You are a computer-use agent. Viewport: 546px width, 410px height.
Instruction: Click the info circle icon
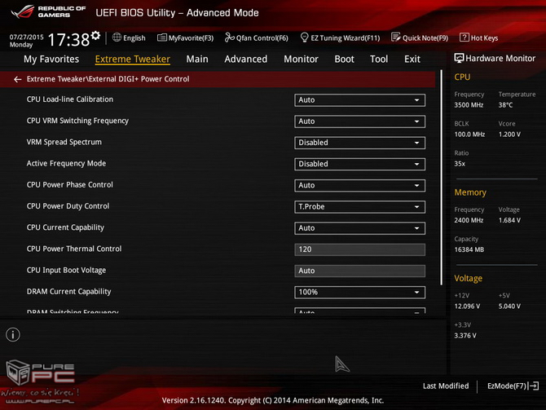tap(13, 335)
